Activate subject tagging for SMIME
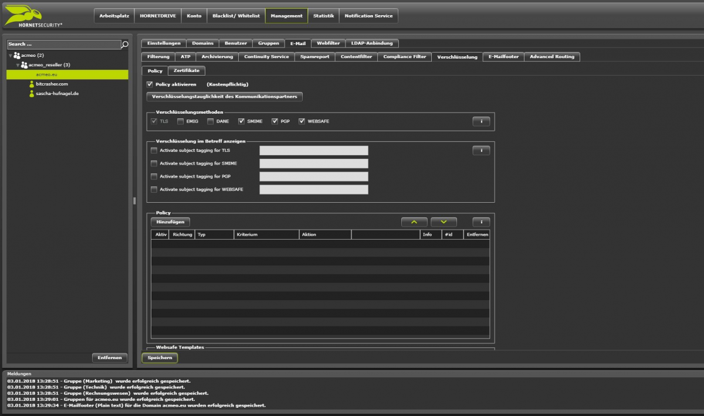This screenshot has width=704, height=416. 154,163
